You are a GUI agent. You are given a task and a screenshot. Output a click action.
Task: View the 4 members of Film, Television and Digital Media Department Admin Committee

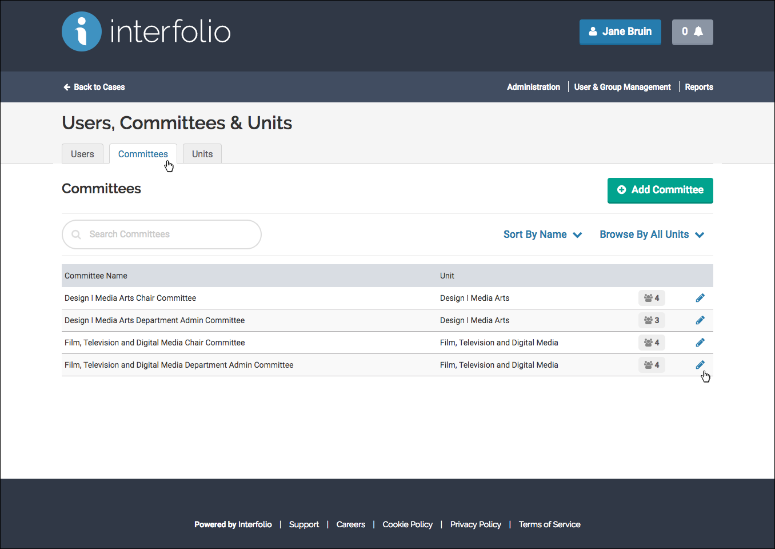point(652,365)
